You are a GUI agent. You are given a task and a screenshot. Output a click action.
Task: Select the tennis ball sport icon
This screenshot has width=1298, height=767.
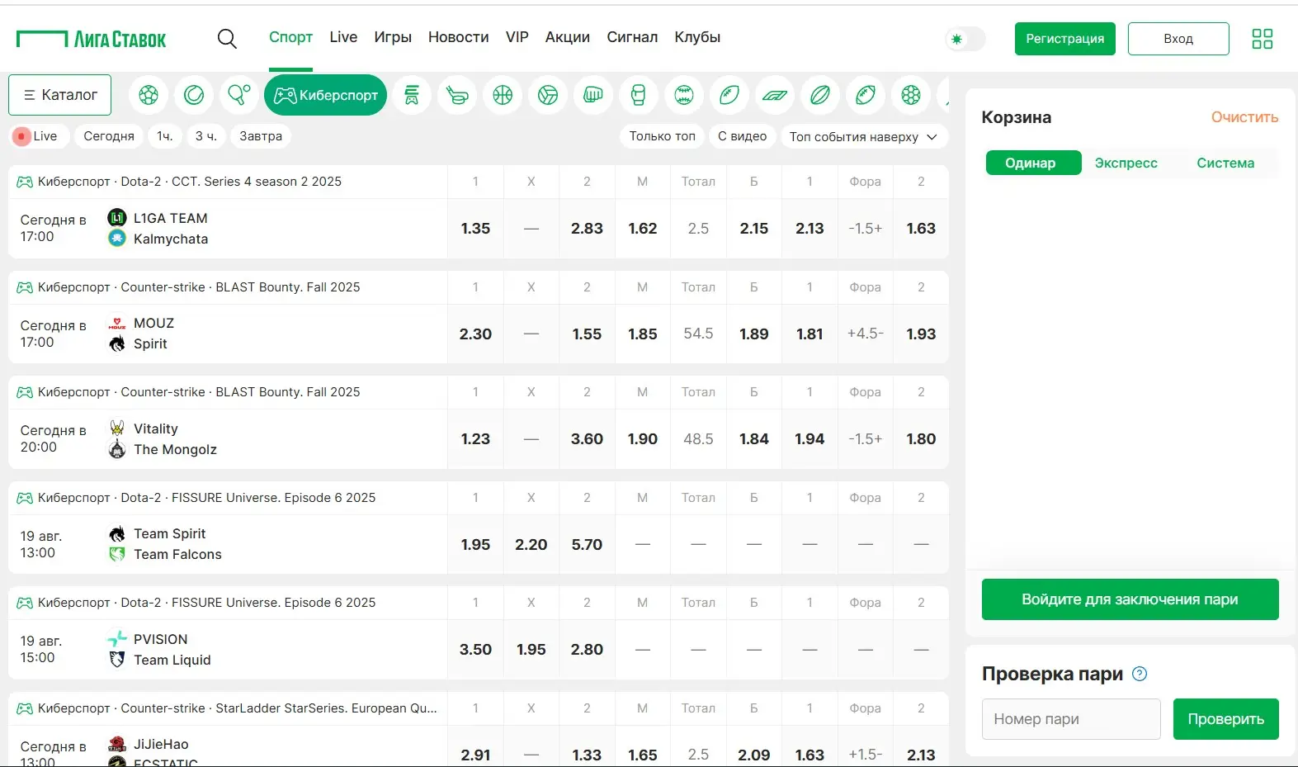(x=194, y=95)
